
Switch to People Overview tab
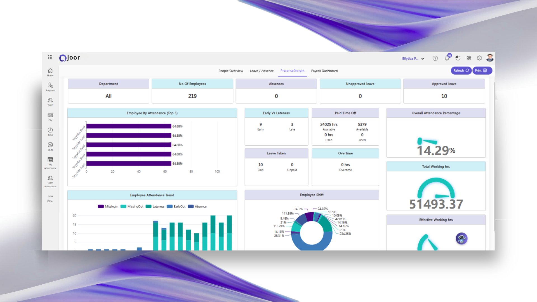click(231, 71)
